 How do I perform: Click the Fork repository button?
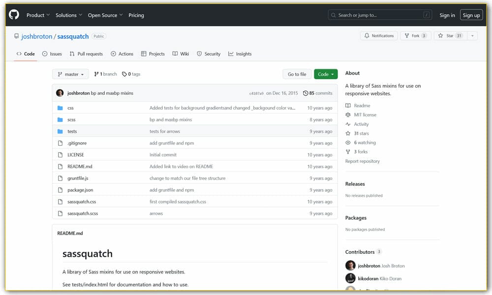(416, 36)
